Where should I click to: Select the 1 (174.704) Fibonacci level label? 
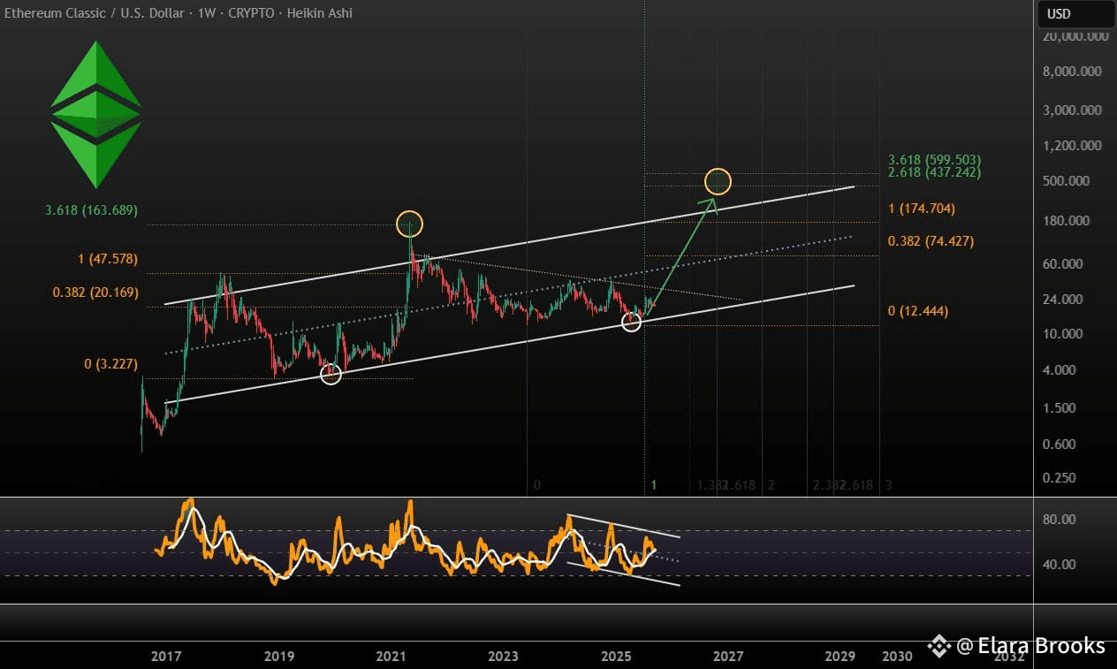tap(922, 209)
